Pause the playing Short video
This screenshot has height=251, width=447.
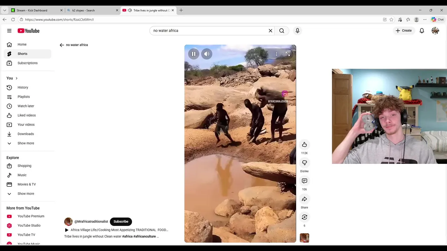193,54
